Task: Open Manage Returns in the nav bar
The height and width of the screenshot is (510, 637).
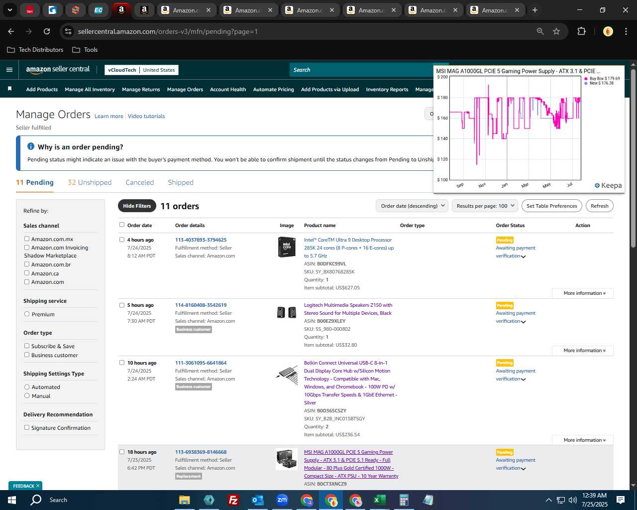Action: (141, 90)
